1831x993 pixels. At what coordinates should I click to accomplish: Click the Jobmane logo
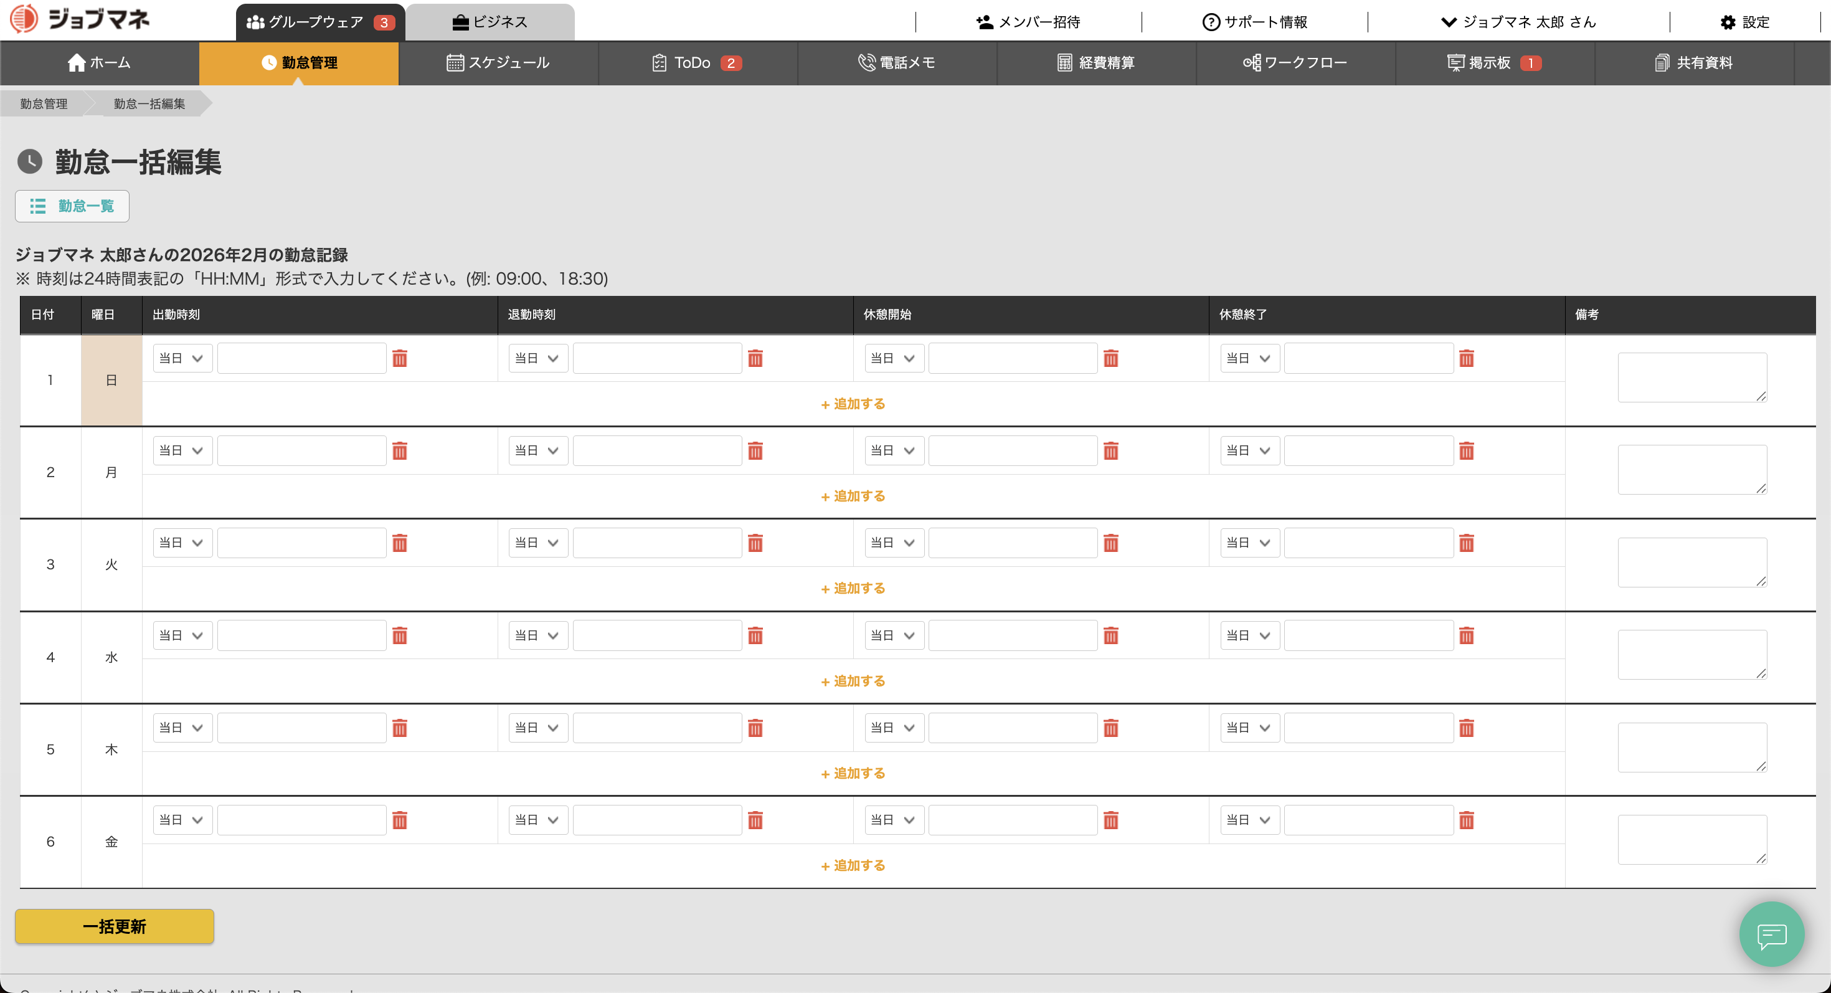click(80, 19)
